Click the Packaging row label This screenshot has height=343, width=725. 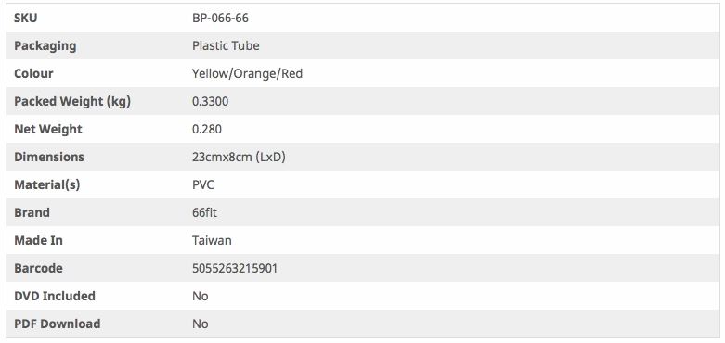(x=45, y=45)
